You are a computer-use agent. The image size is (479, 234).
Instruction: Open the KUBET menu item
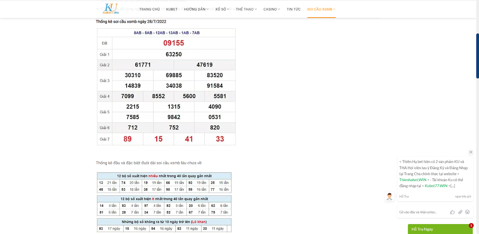(x=172, y=9)
